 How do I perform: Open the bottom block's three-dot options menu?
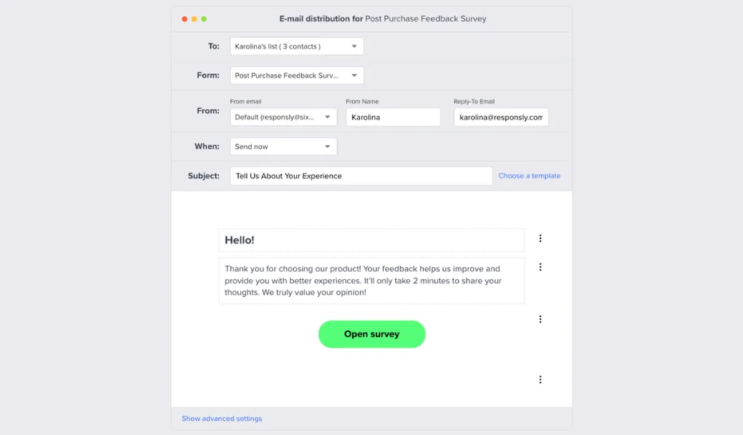(x=540, y=378)
